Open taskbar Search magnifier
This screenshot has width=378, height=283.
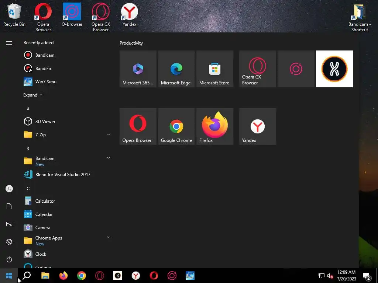(x=27, y=276)
